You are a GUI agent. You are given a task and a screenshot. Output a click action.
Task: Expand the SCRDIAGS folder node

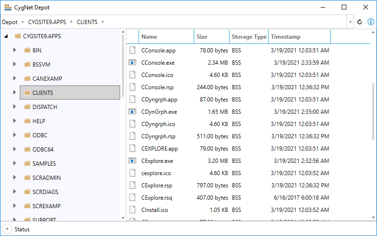coord(15,192)
